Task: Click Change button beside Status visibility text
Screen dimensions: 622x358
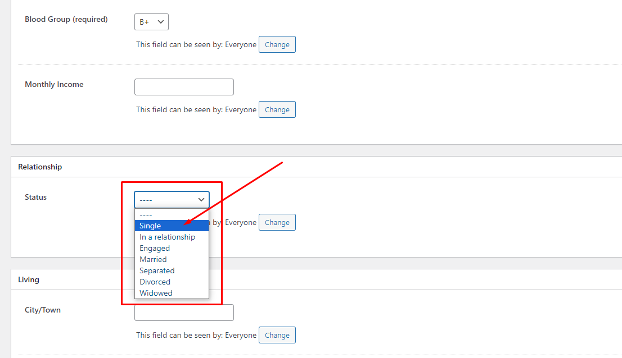Action: [x=277, y=222]
